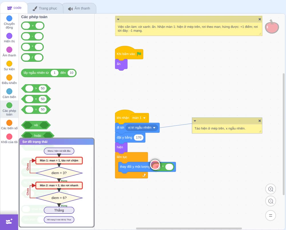Screen dimensions: 286x230
Task: Select the less-than comparison block
Action: pos(36,99)
